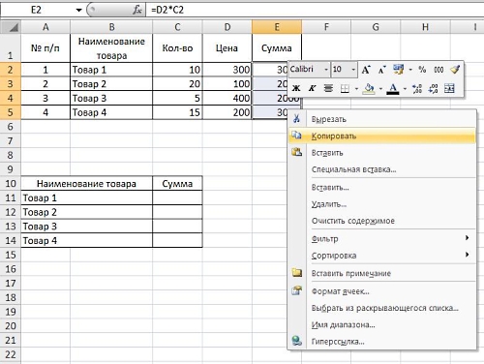Viewport: 484px width, 364px height.
Task: Click the Name Box showing E2
Action: tap(36, 10)
